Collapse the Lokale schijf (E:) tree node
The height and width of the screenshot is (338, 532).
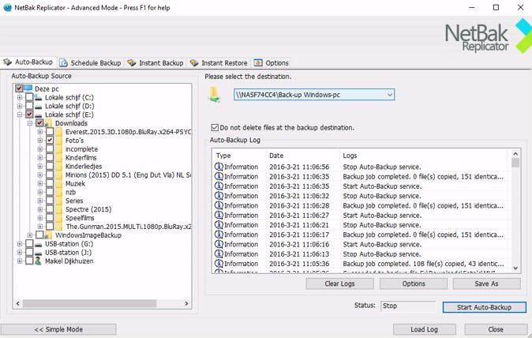pyautogui.click(x=20, y=115)
